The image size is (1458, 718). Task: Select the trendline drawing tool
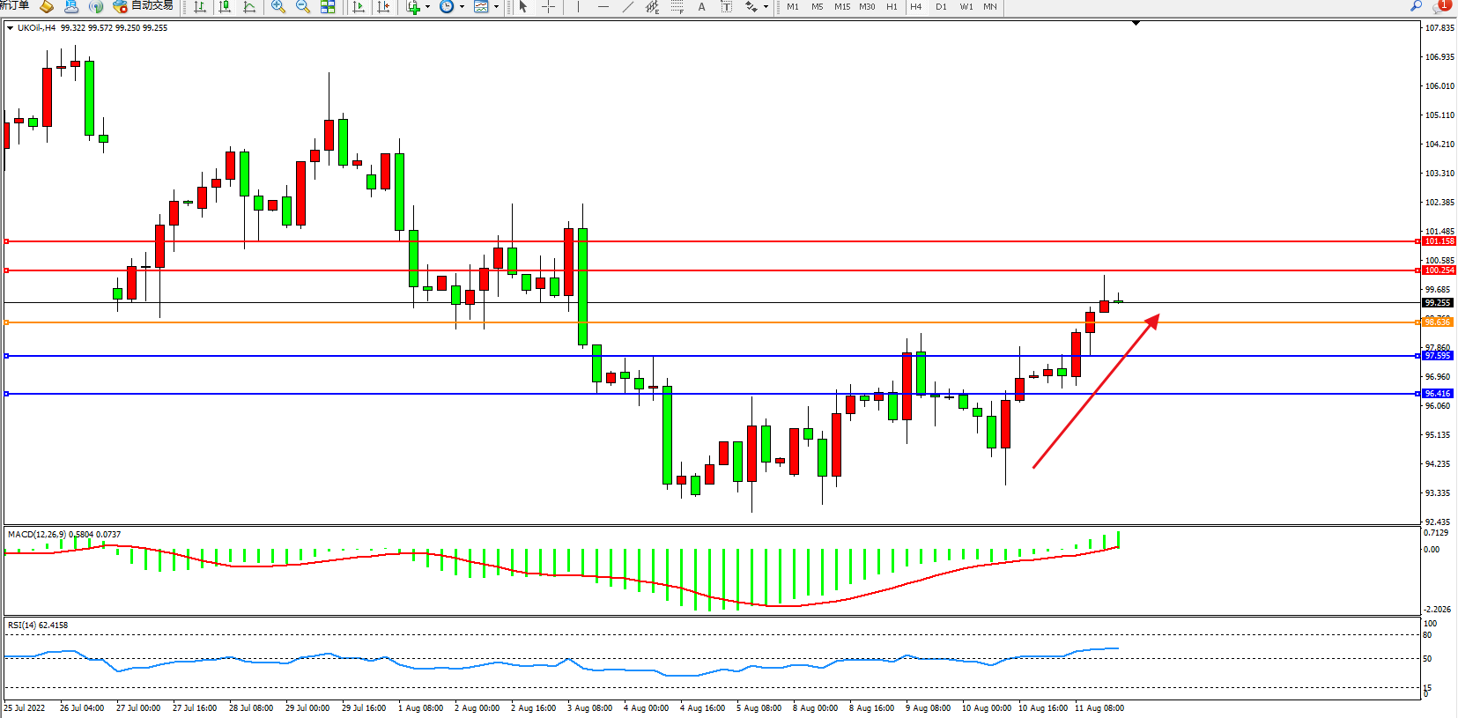(x=627, y=7)
